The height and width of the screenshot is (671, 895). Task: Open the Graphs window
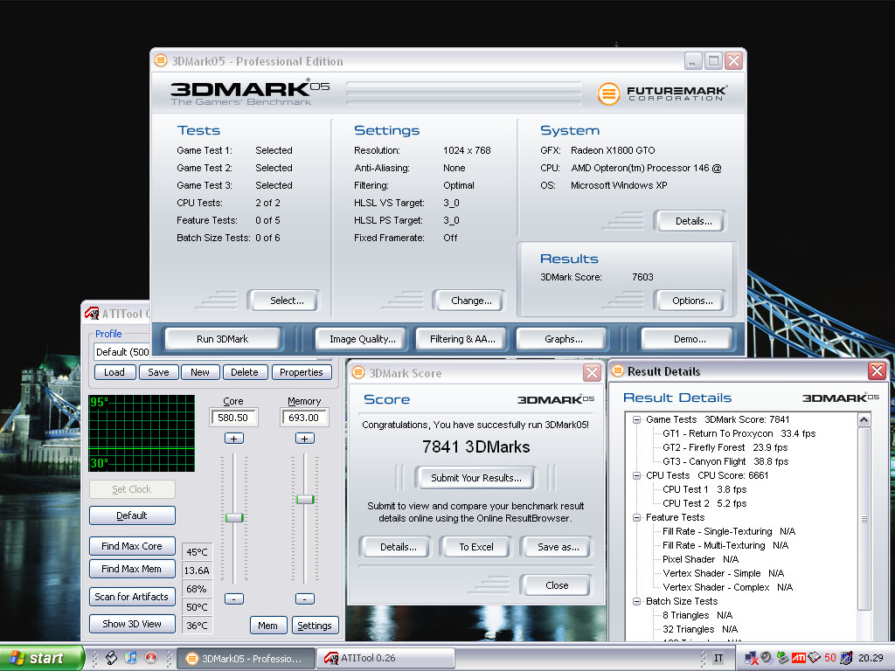[564, 339]
